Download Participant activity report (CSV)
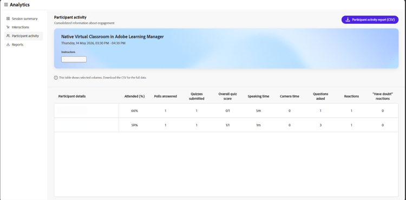The height and width of the screenshot is (200, 406). (x=370, y=20)
